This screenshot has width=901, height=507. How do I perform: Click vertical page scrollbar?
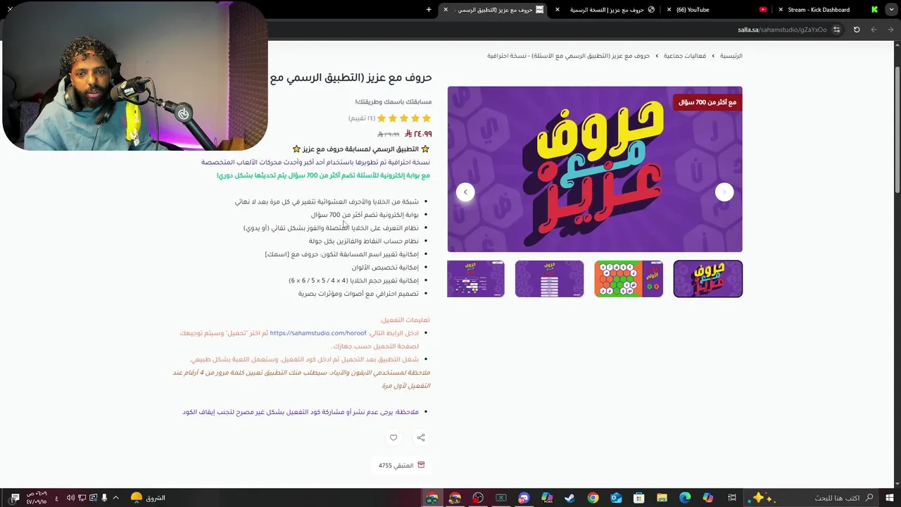tap(897, 130)
